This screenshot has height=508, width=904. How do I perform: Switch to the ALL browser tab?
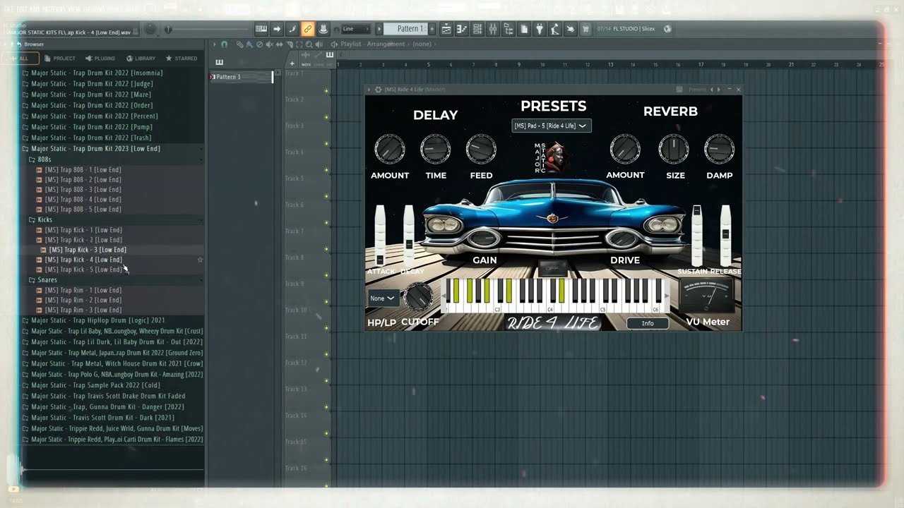(x=20, y=59)
